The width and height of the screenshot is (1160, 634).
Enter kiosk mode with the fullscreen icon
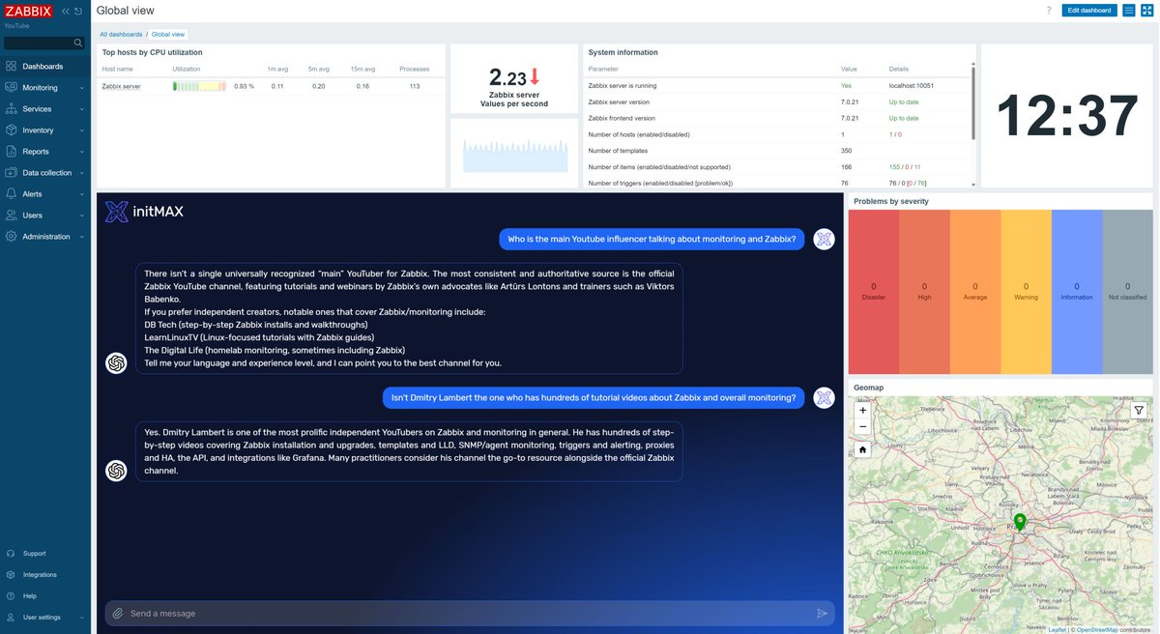(1146, 11)
